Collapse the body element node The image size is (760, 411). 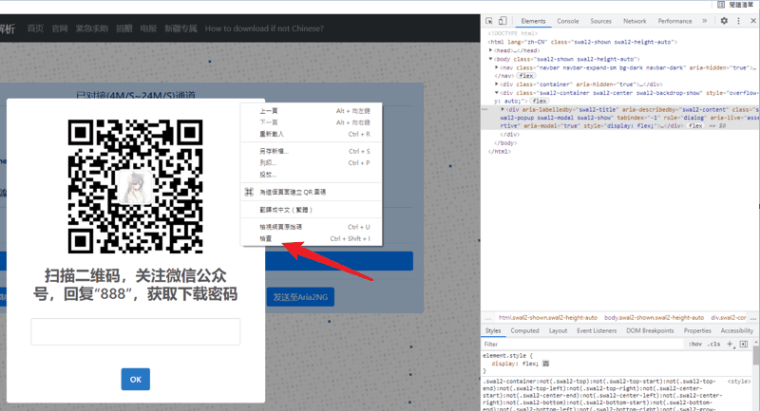point(490,59)
